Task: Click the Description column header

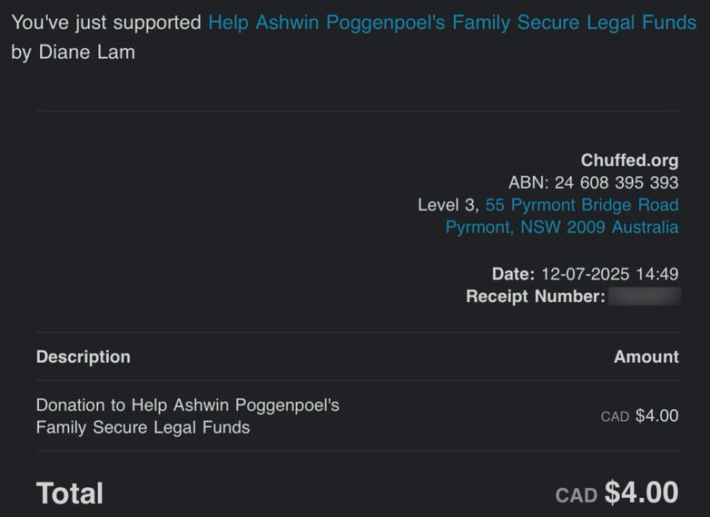Action: click(83, 356)
